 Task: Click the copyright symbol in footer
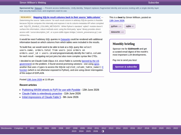[x=26, y=128]
